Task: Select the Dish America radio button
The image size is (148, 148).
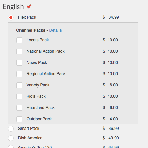Action: click(x=11, y=138)
